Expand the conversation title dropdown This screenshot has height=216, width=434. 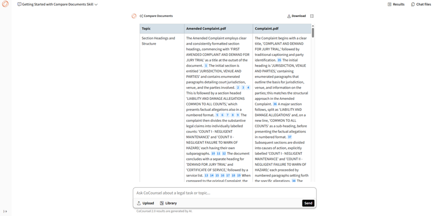[x=96, y=5]
